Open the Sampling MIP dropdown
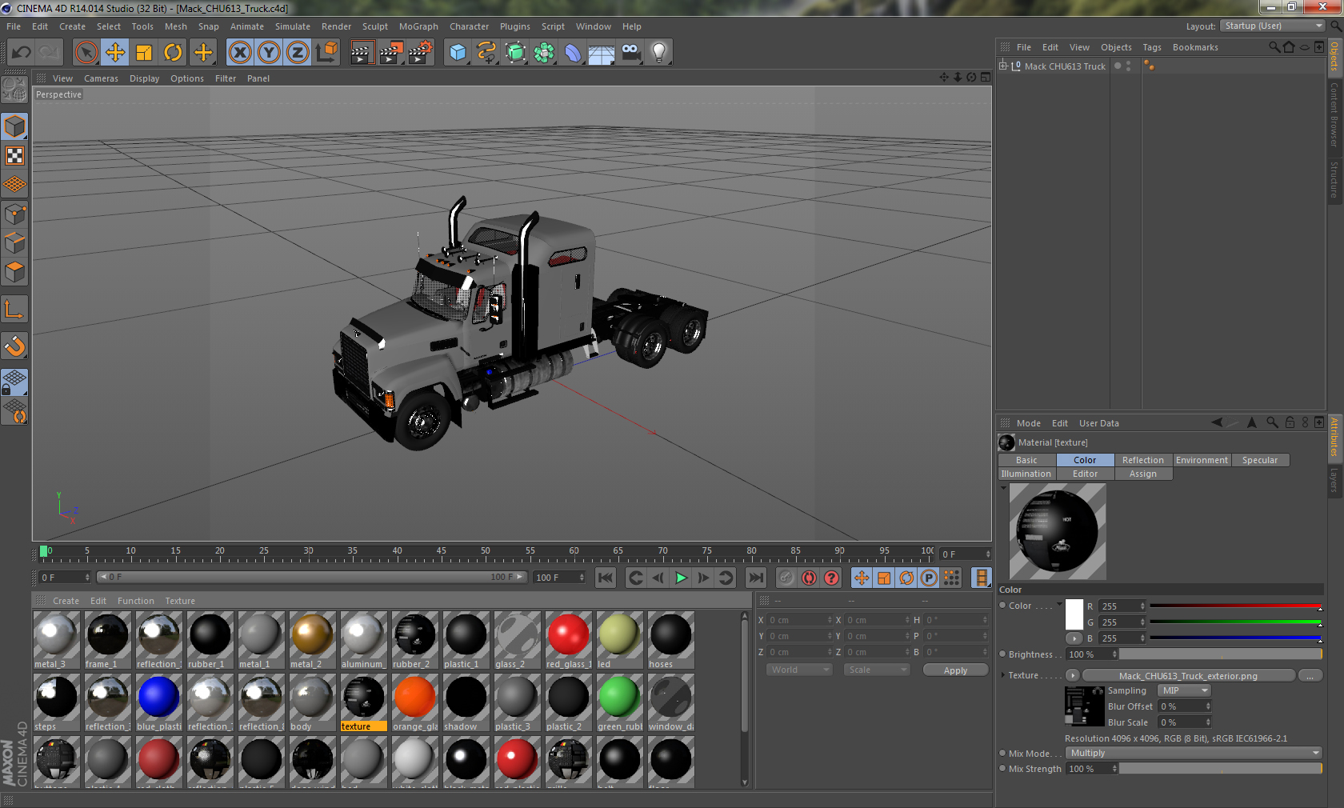 pos(1185,690)
